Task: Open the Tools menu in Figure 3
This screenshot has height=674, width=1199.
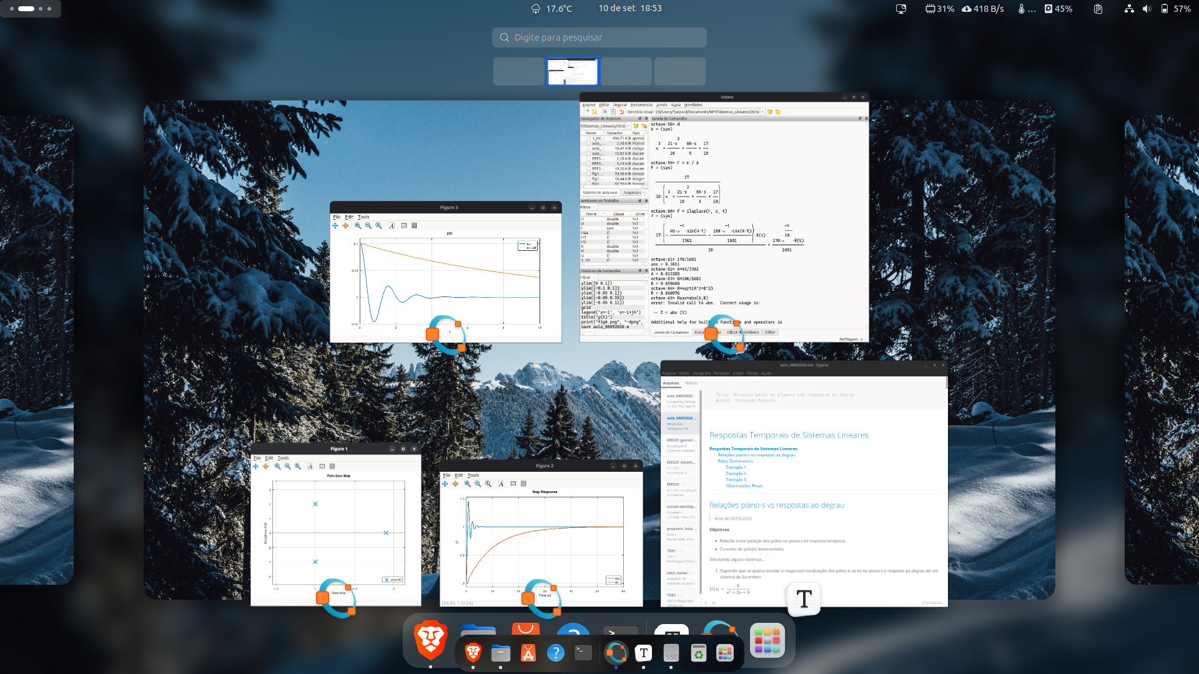Action: point(363,217)
